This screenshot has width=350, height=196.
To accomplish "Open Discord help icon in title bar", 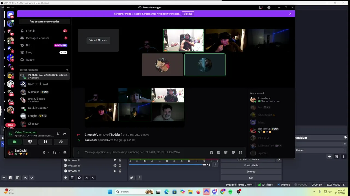I will [x=269, y=7].
